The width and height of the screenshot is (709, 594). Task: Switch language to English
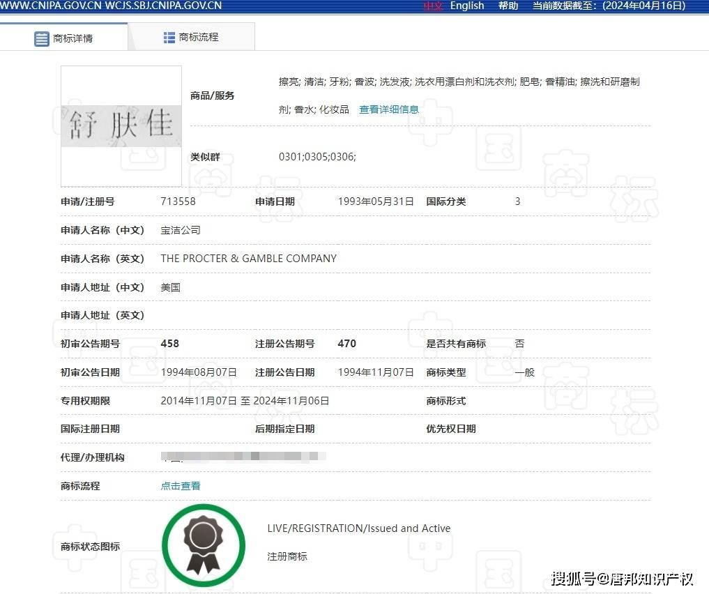point(467,6)
